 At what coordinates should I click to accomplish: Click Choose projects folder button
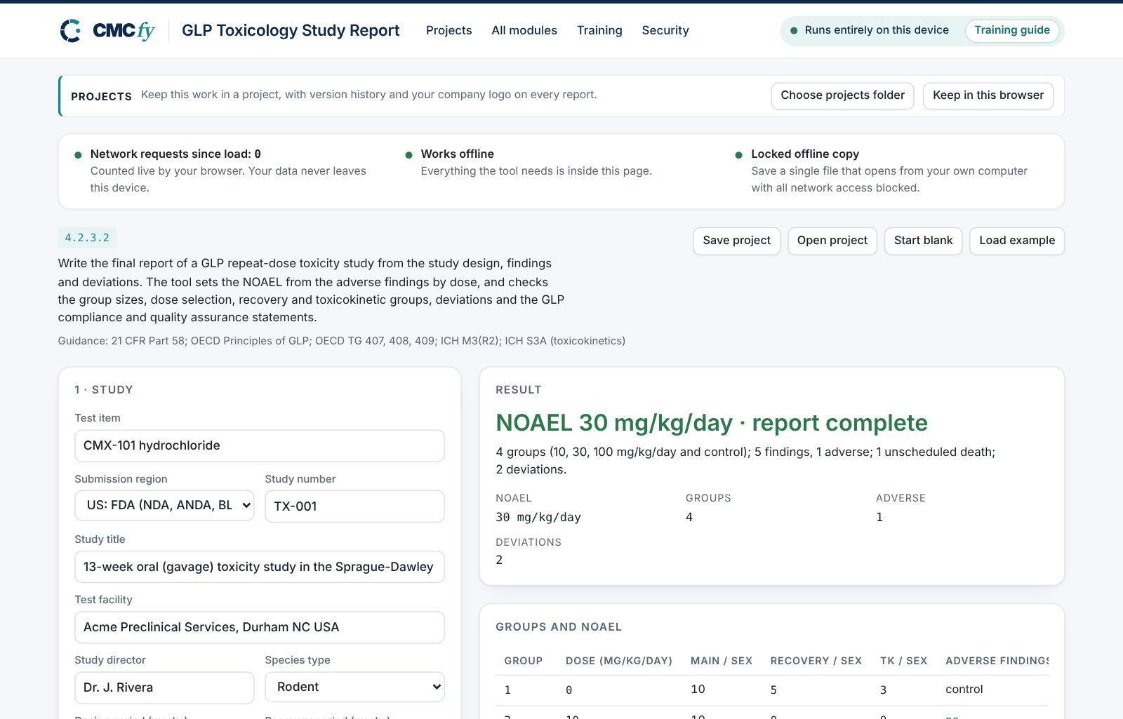(842, 95)
